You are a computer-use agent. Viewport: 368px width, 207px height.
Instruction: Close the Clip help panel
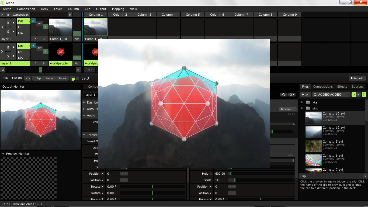tap(365, 176)
